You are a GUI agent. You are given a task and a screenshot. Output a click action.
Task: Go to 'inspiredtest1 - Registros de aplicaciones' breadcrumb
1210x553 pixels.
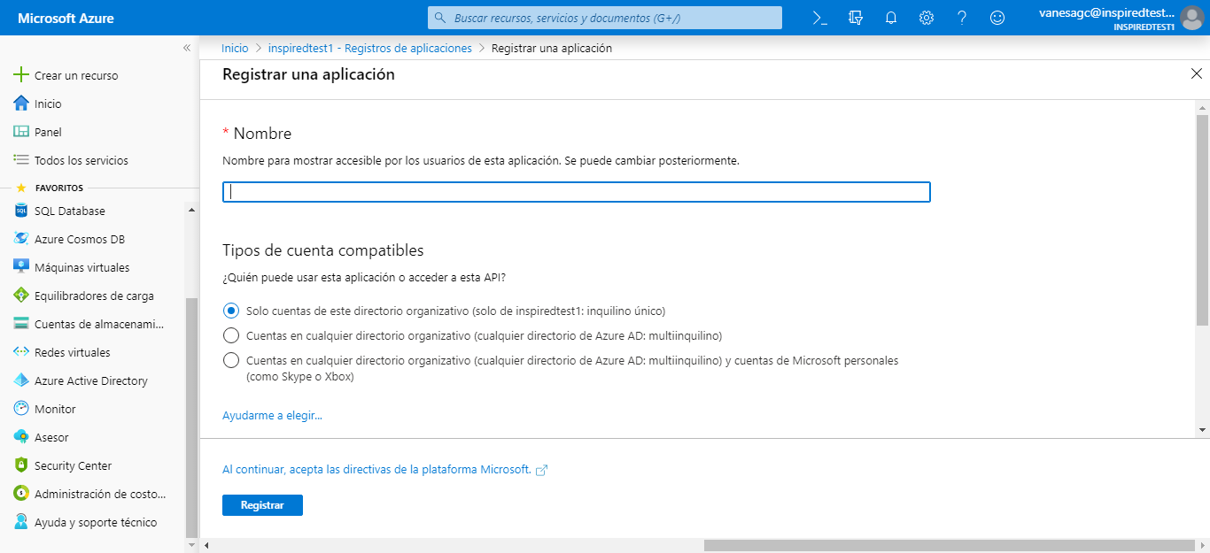tap(371, 48)
